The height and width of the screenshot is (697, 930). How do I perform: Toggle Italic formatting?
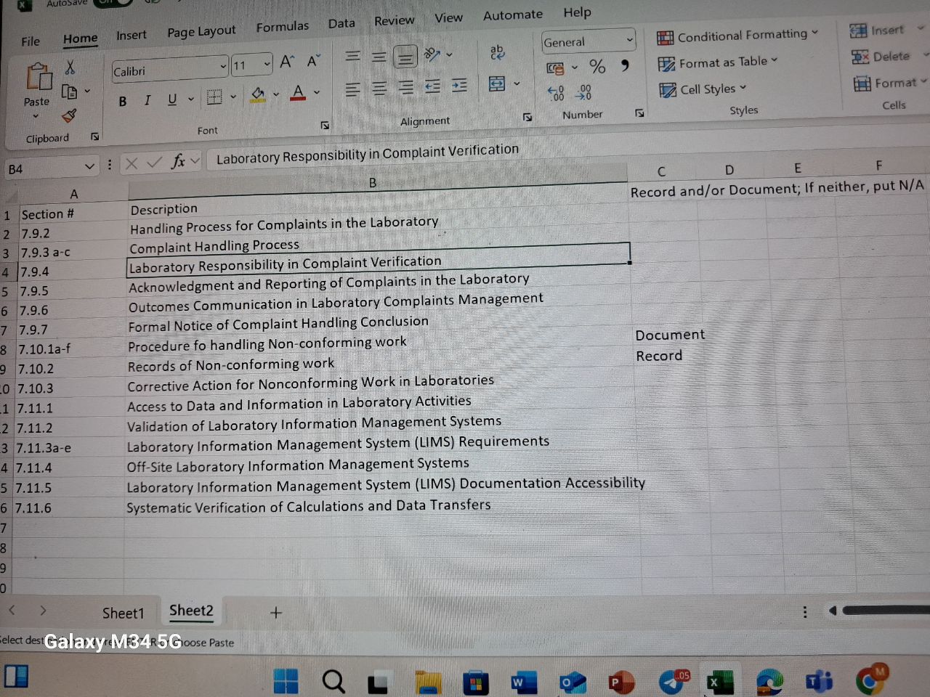147,101
